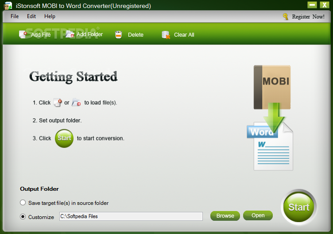Viewport: 333px width, 234px height.
Task: Click the Add Folder toolbar label
Action: click(89, 34)
